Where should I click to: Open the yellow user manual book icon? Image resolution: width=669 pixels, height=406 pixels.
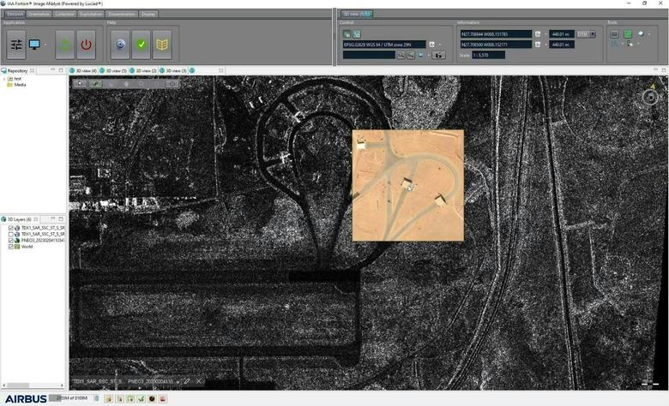click(161, 44)
